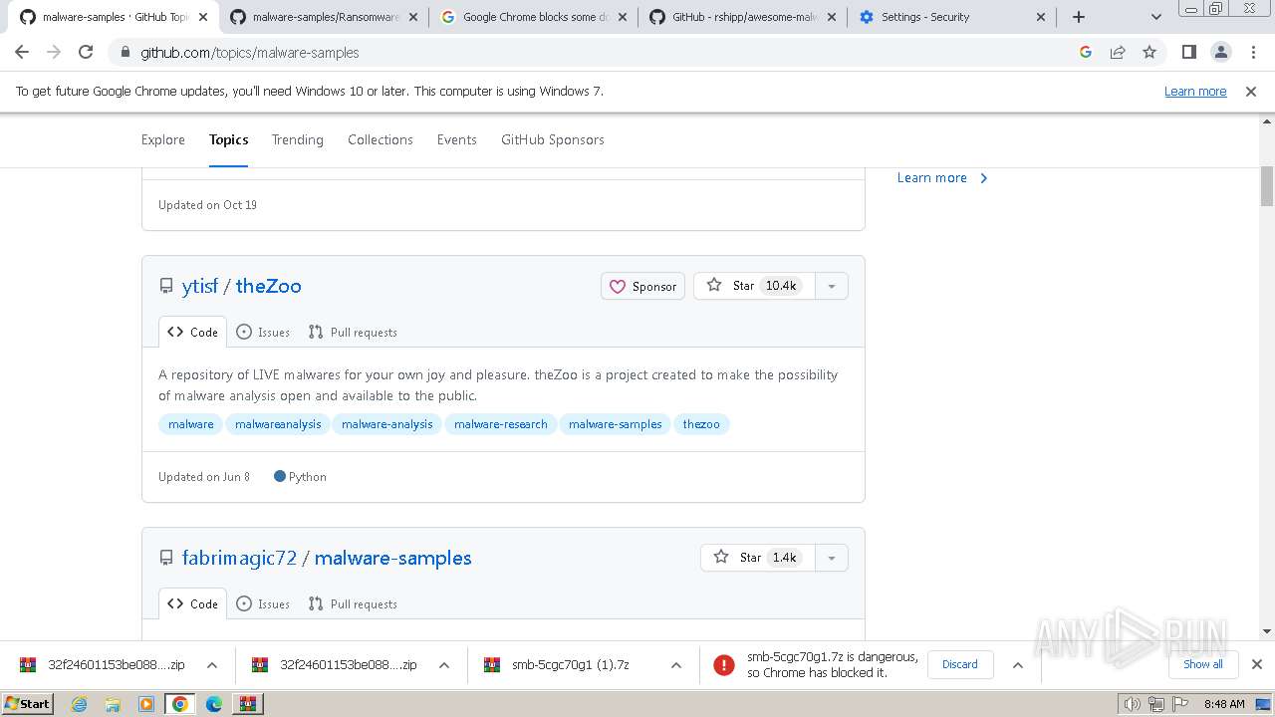Open the Windows Start menu
1275x717 pixels.
pos(28,704)
